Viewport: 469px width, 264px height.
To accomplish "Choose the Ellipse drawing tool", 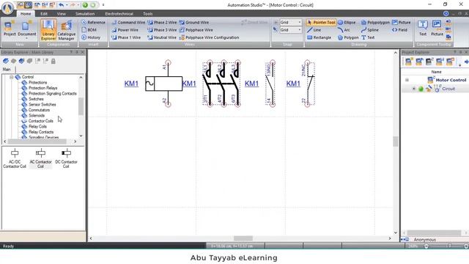I will pyautogui.click(x=347, y=22).
